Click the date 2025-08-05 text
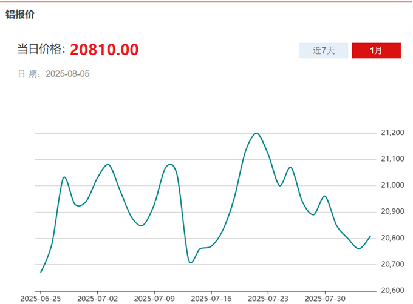The height and width of the screenshot is (304, 413). point(67,74)
